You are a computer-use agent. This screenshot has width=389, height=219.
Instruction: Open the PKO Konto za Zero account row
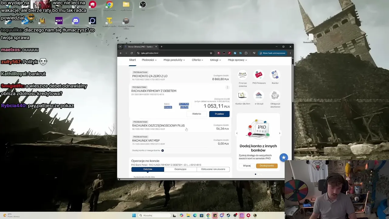click(x=181, y=76)
